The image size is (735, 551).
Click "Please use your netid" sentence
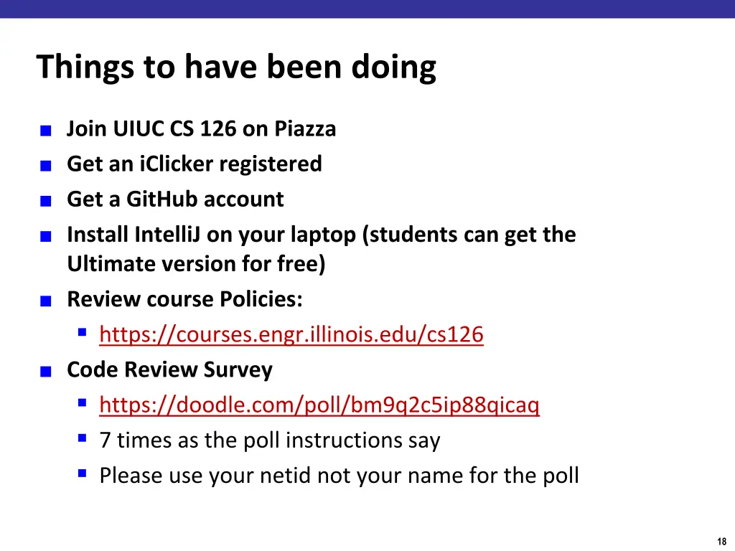pyautogui.click(x=340, y=476)
